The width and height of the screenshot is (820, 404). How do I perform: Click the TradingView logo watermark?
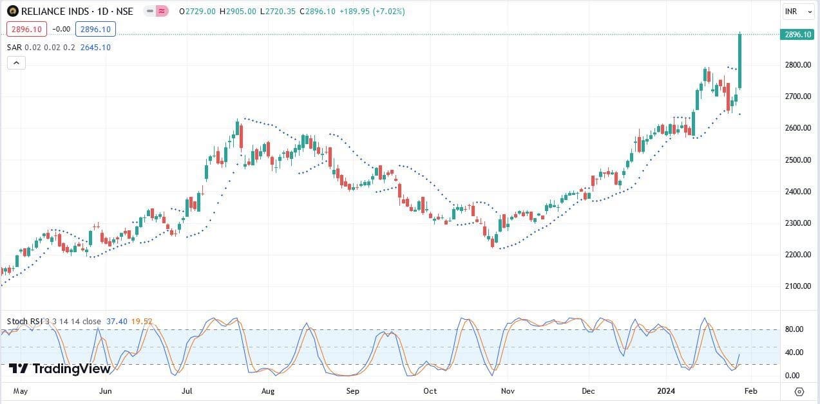[50, 369]
